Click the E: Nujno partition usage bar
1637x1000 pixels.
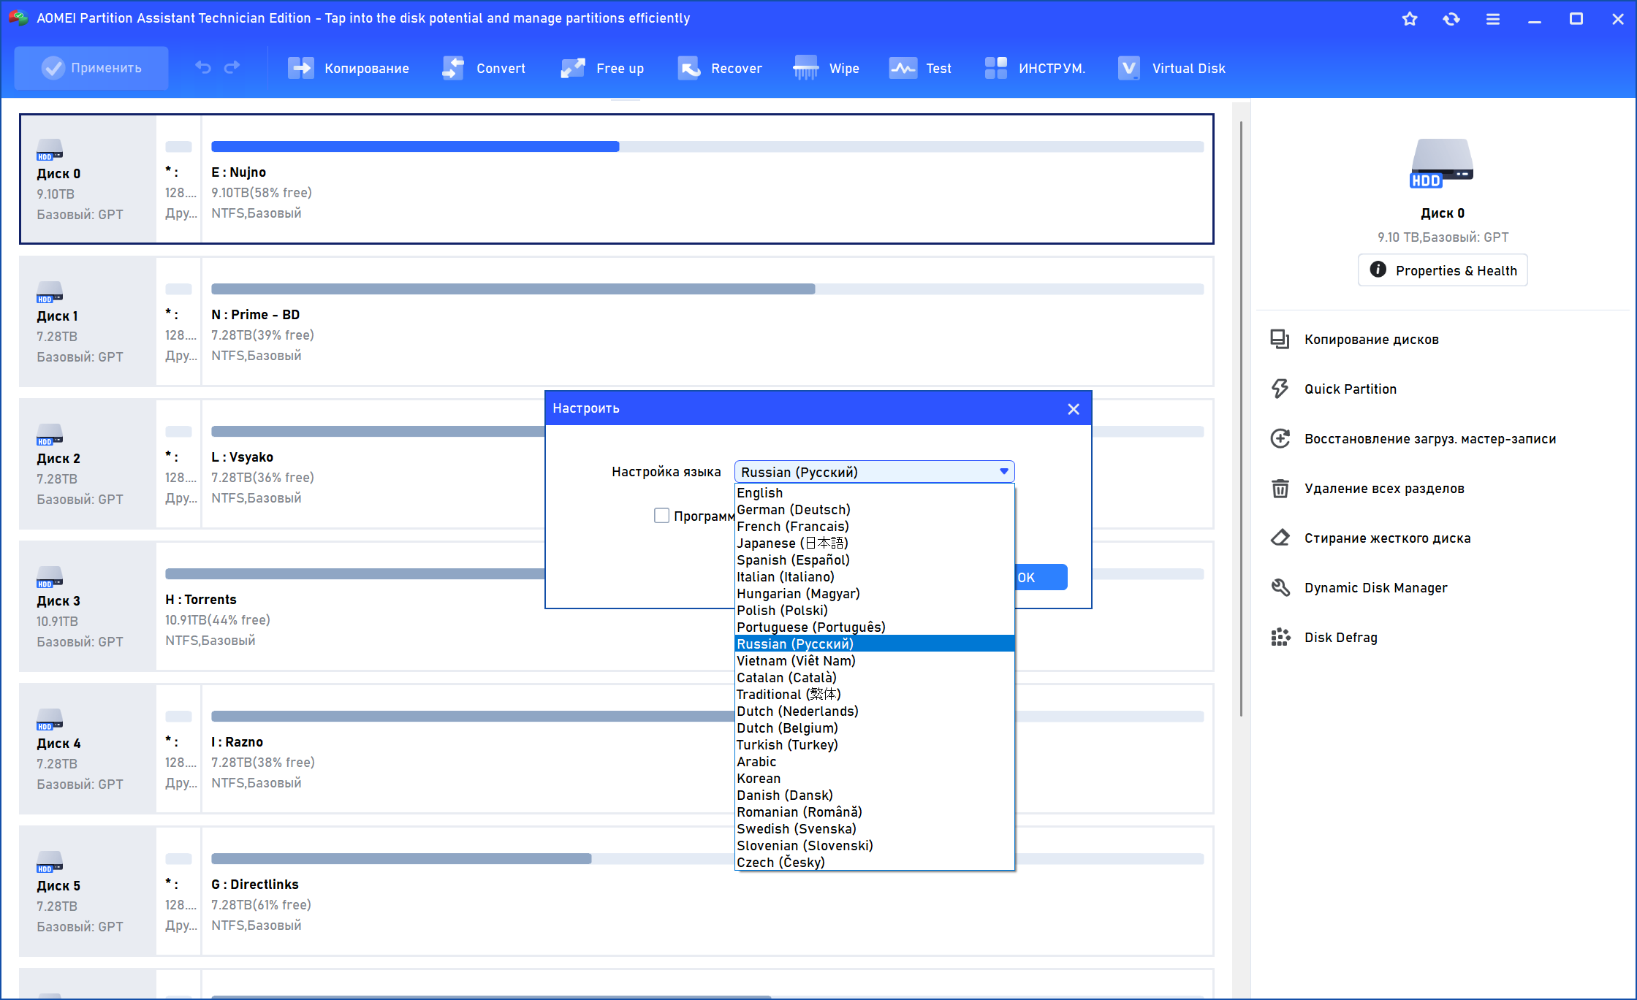click(707, 147)
